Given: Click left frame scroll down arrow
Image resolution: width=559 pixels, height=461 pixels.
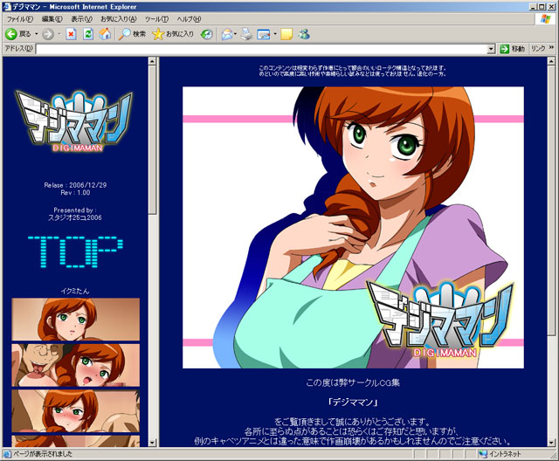Looking at the screenshot, I should [152, 443].
